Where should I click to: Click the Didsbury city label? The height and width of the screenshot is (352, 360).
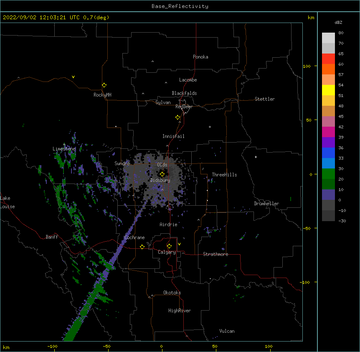click(160, 180)
